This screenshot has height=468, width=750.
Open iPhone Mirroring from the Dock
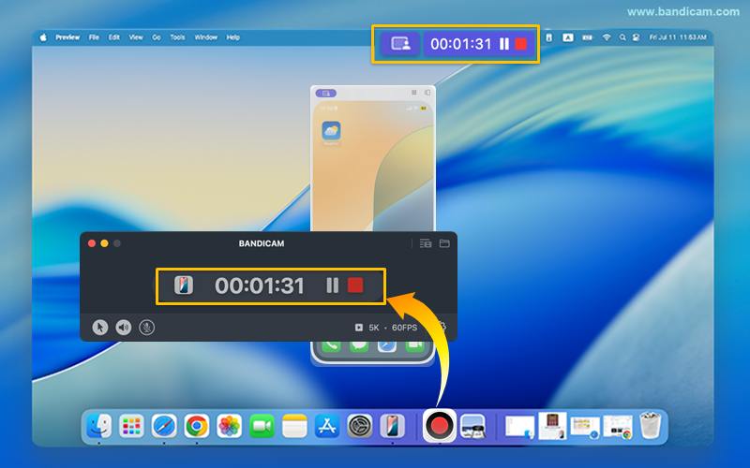(392, 426)
